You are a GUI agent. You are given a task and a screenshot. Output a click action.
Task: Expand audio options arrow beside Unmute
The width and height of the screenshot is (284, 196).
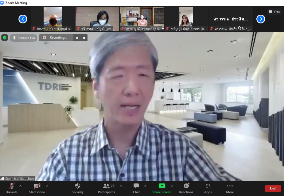point(20,186)
